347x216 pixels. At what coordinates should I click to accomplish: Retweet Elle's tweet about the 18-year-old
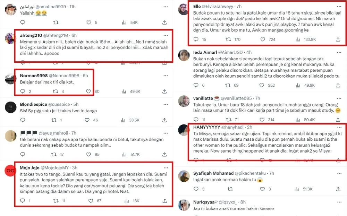coord(228,40)
